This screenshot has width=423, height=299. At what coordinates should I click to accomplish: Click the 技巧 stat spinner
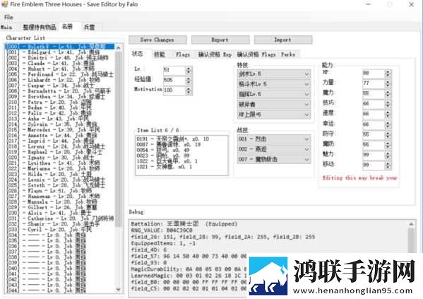[x=388, y=104]
